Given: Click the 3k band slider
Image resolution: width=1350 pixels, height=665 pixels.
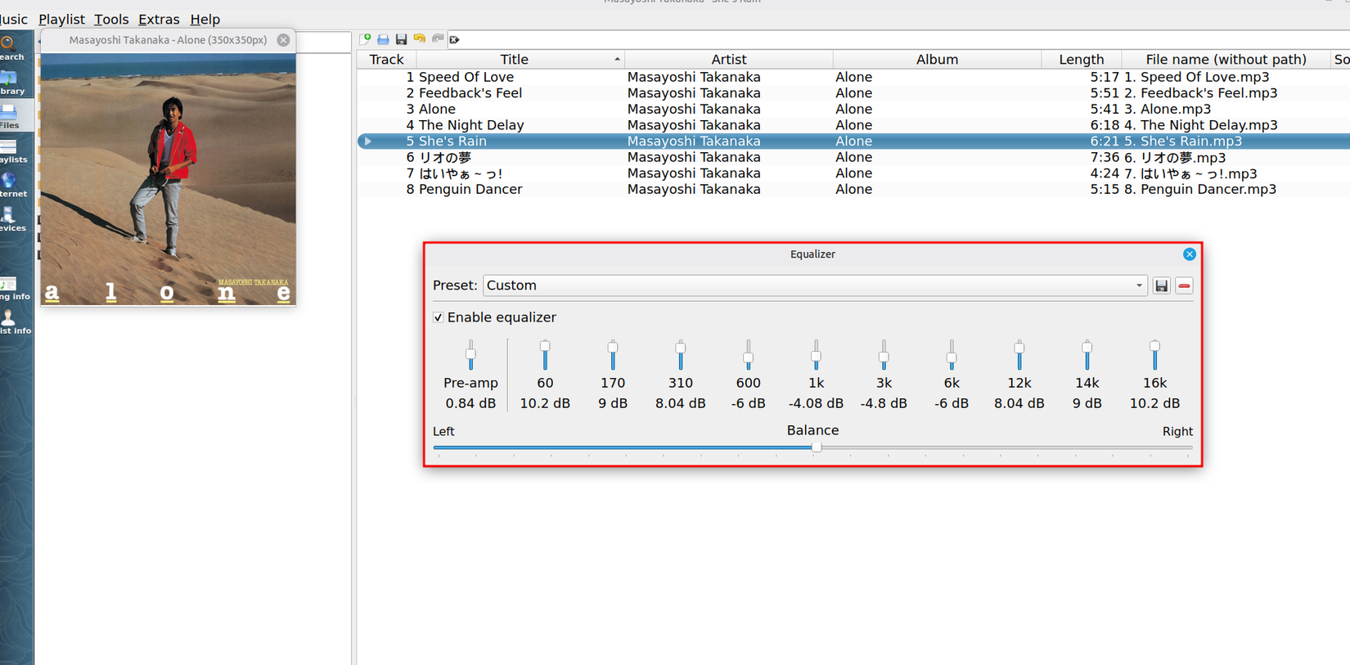Looking at the screenshot, I should (x=884, y=355).
